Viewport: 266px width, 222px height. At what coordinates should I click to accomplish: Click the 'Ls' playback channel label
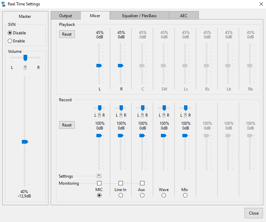(x=186, y=89)
